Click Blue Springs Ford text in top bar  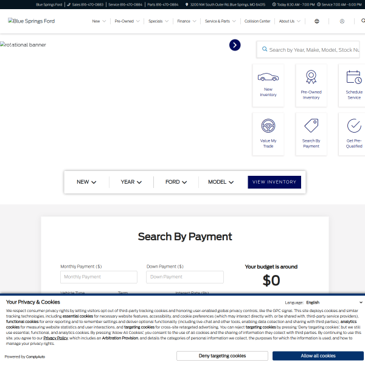[49, 4]
